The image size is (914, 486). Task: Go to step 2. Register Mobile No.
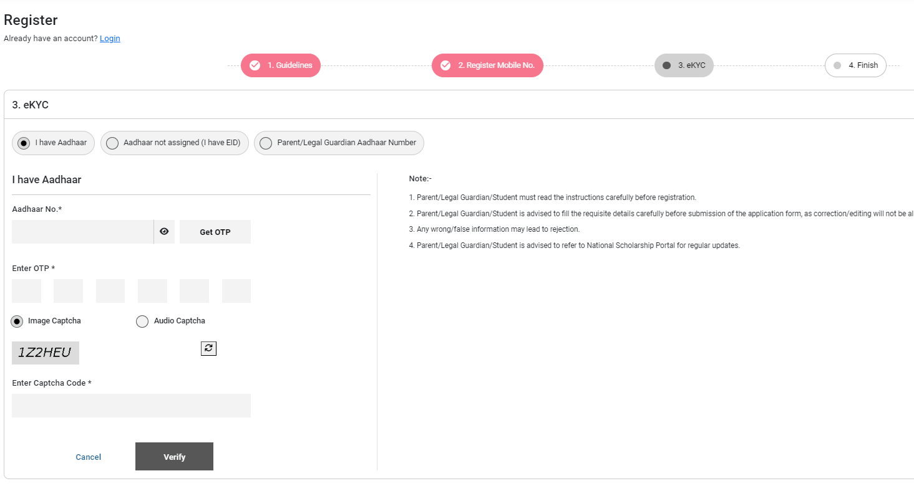(487, 65)
